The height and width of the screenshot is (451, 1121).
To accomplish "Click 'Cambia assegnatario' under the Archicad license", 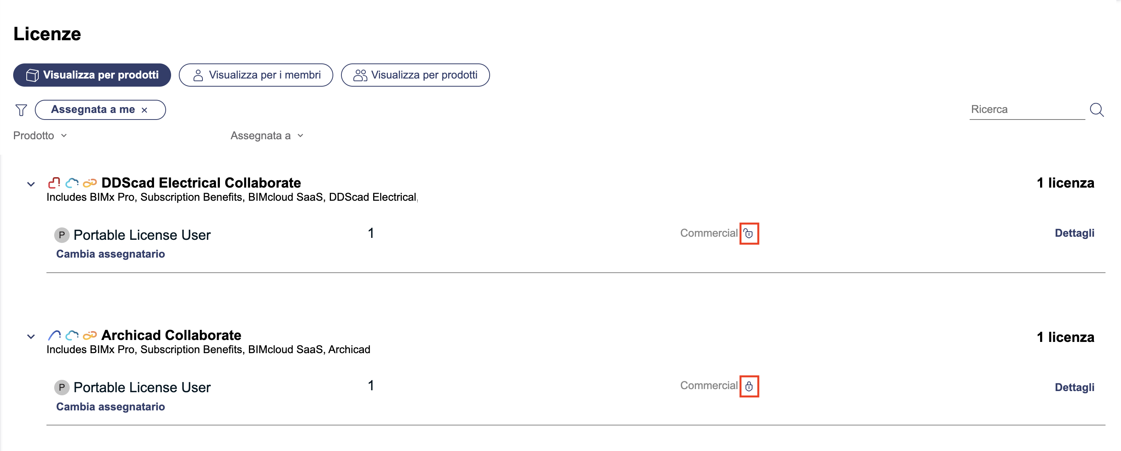I will [111, 407].
